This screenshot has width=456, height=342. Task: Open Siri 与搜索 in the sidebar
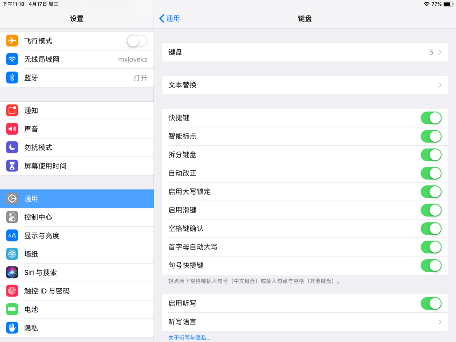77,272
